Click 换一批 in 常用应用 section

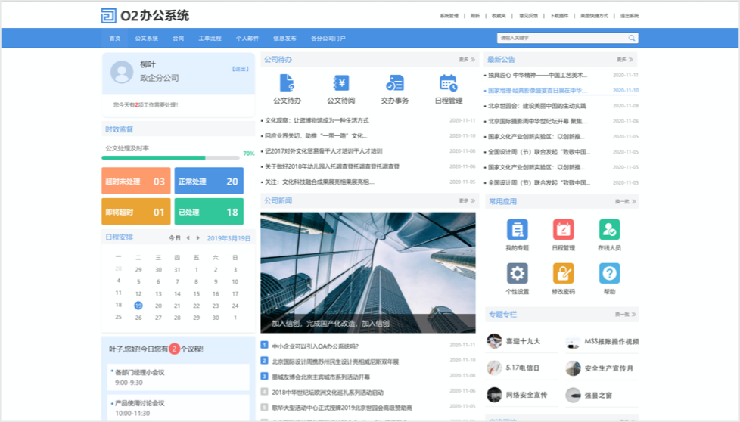pyautogui.click(x=624, y=202)
